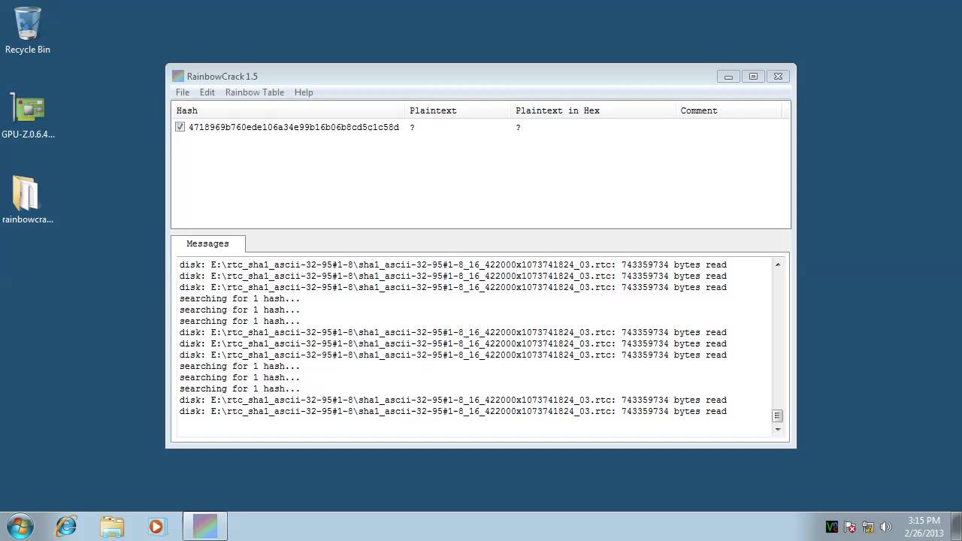
Task: Click the Messages scrollbar up arrow
Action: (x=777, y=264)
